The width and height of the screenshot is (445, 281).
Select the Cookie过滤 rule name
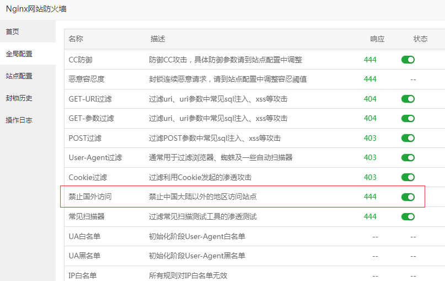click(x=88, y=178)
